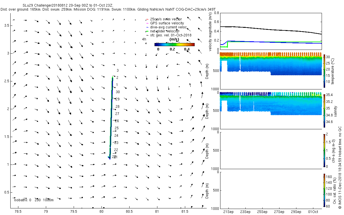This screenshot has width=344, height=215.
Task: Click the glider track day label "22"
Action: [116, 150]
